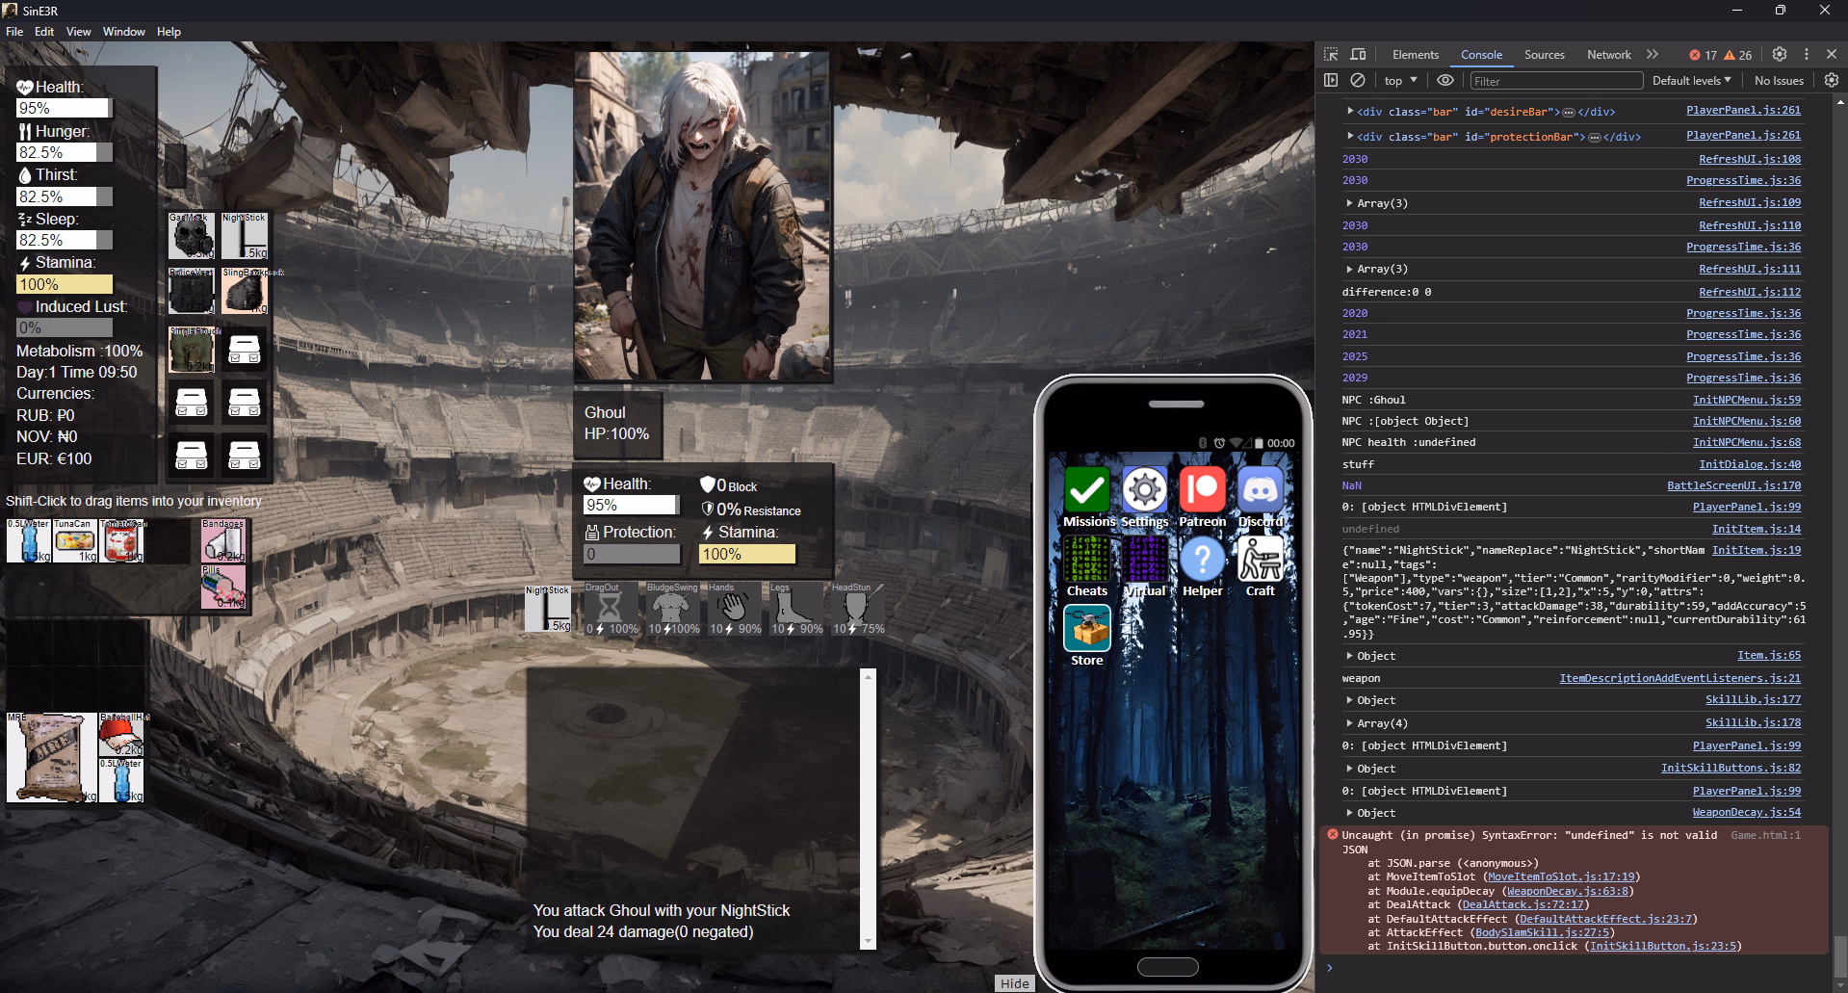The width and height of the screenshot is (1848, 993).
Task: Select the TunaCan item
Action: 75,541
